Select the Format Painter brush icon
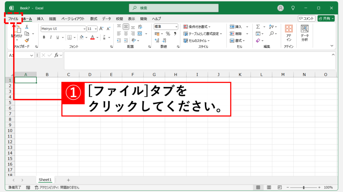Screen dimensions: 343x192 [27, 40]
